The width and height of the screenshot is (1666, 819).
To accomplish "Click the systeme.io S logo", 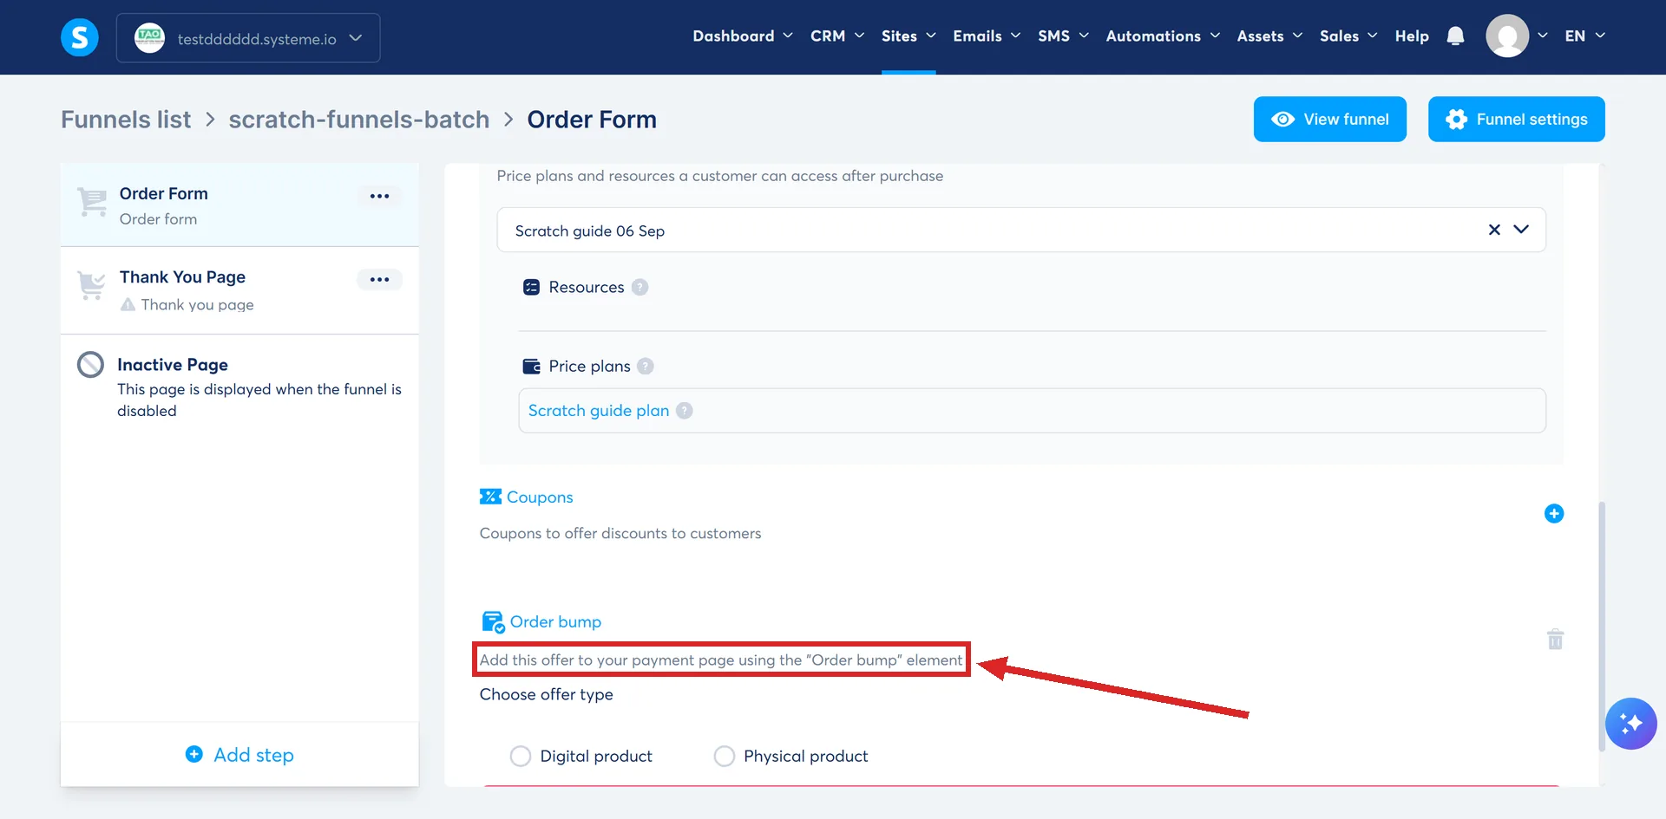I will (x=80, y=37).
